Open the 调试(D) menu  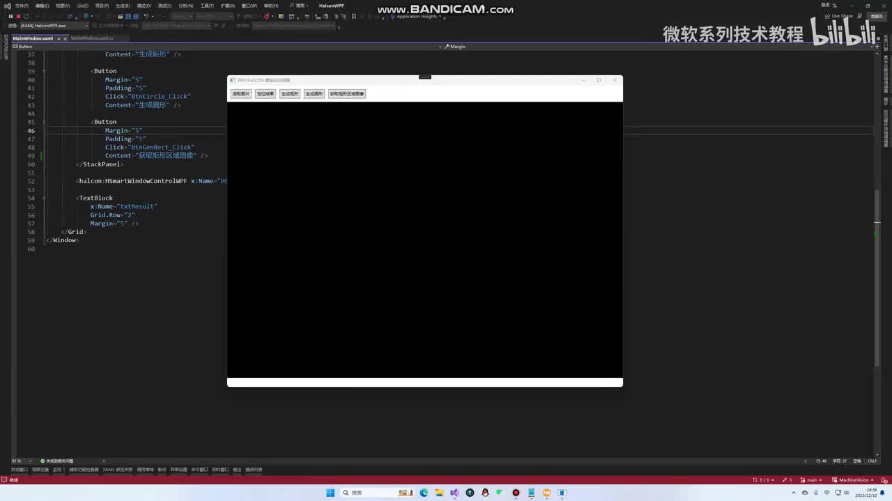click(x=144, y=6)
